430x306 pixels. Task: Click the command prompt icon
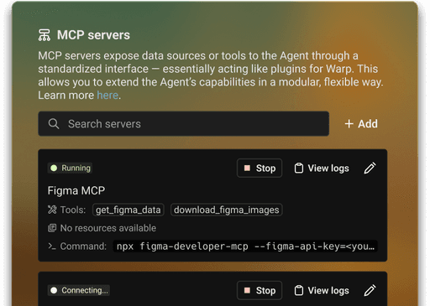[x=52, y=246]
